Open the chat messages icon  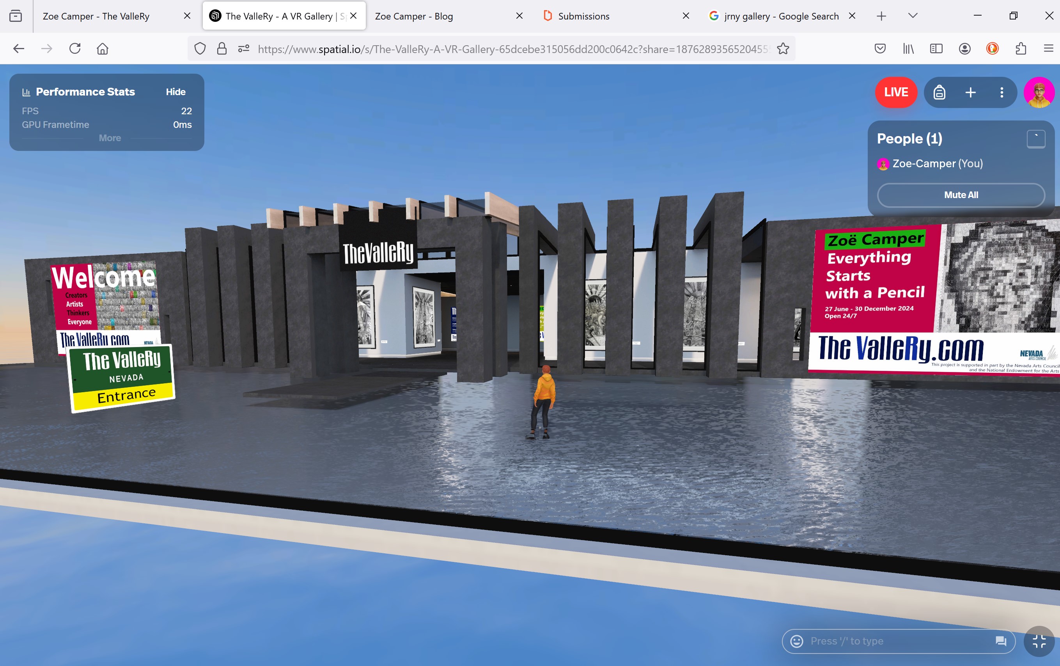click(x=1001, y=641)
